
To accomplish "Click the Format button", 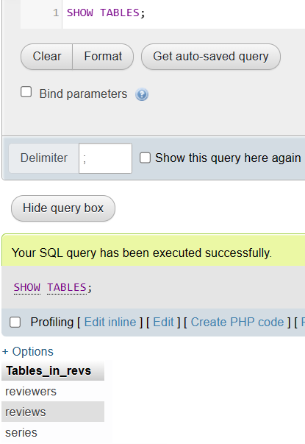I will tap(103, 57).
